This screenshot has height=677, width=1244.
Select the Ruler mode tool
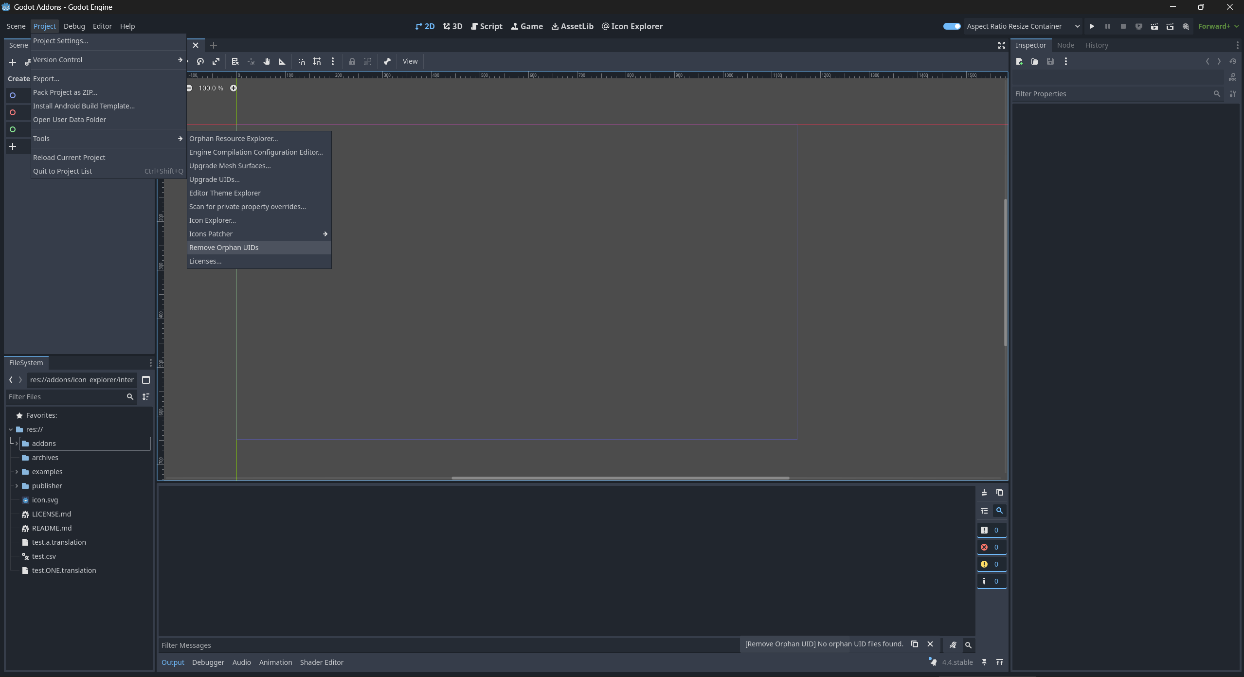(x=282, y=61)
